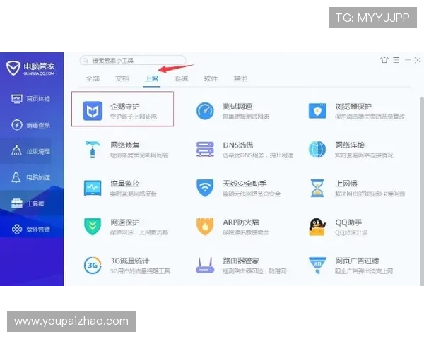Switch to the 系统 tab
The height and width of the screenshot is (339, 424).
(x=181, y=78)
